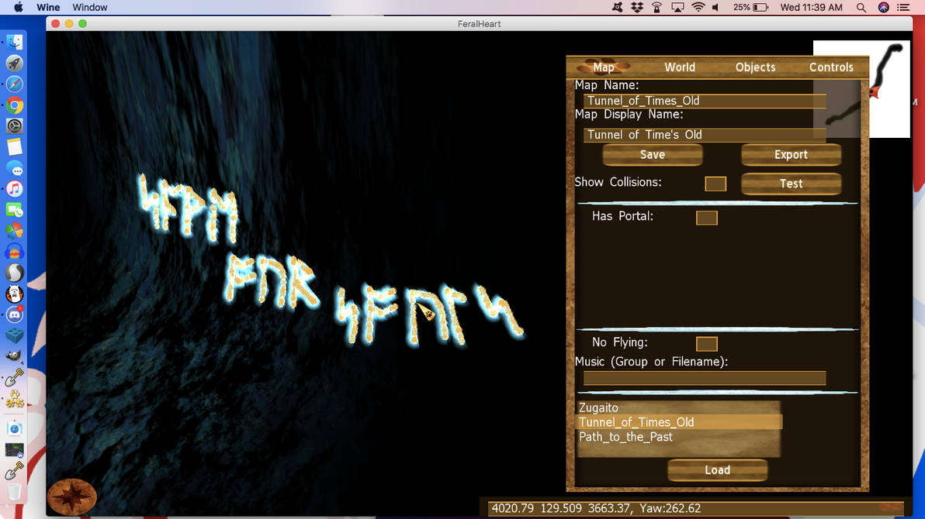Open System Preferences from the dock

[x=15, y=125]
